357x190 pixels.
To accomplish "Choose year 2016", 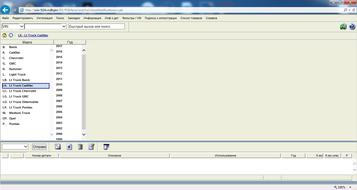I will click(x=59, y=51).
